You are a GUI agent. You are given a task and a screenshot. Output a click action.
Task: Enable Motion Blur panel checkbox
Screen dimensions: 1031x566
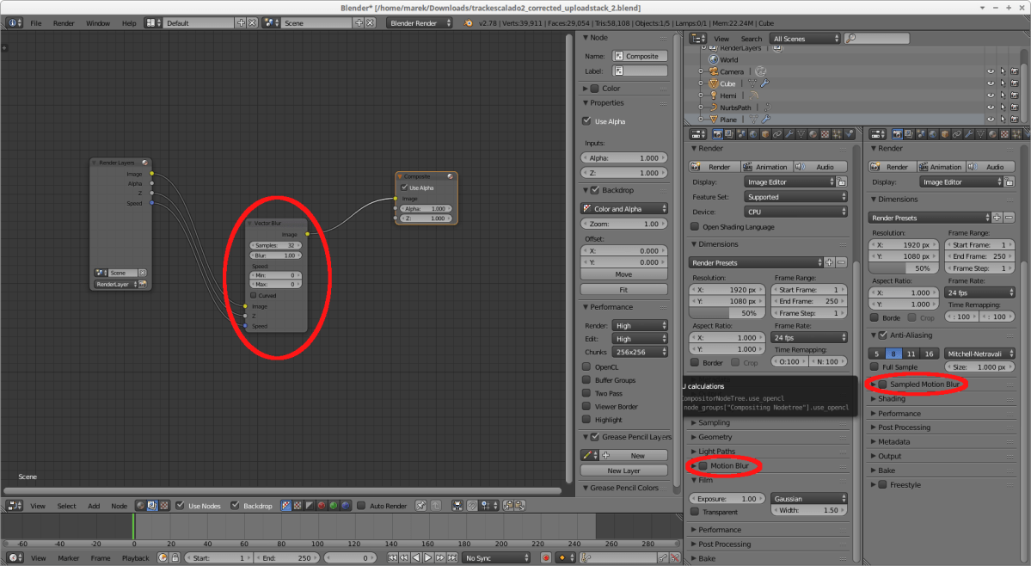click(x=703, y=465)
